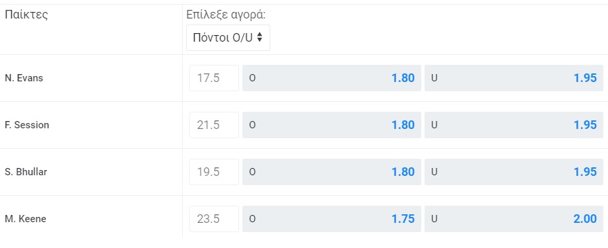Viewport: 608px width, 248px height.
Task: Click the Παίκτες column header
Action: [26, 15]
